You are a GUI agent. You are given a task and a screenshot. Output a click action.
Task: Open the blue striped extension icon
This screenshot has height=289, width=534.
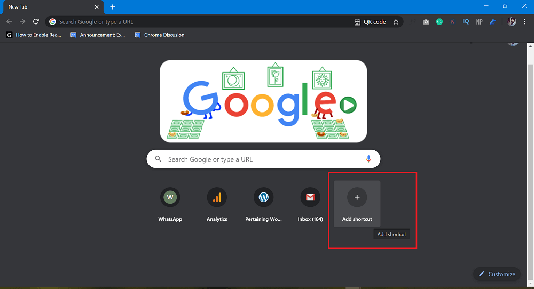point(492,22)
